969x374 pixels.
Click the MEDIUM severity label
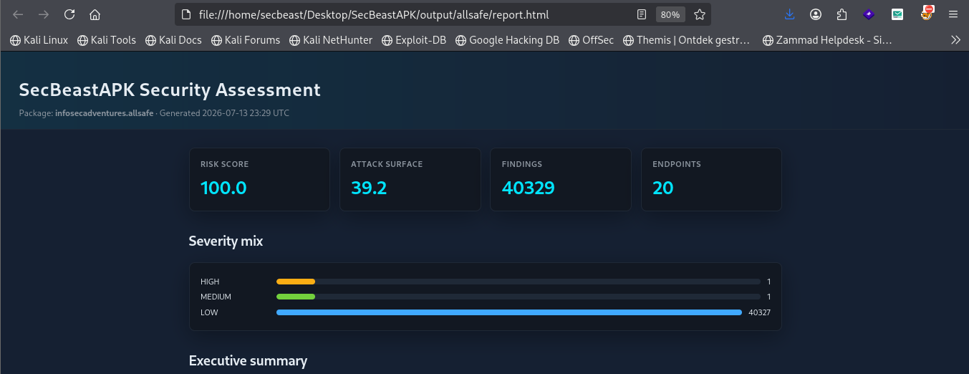click(x=216, y=297)
